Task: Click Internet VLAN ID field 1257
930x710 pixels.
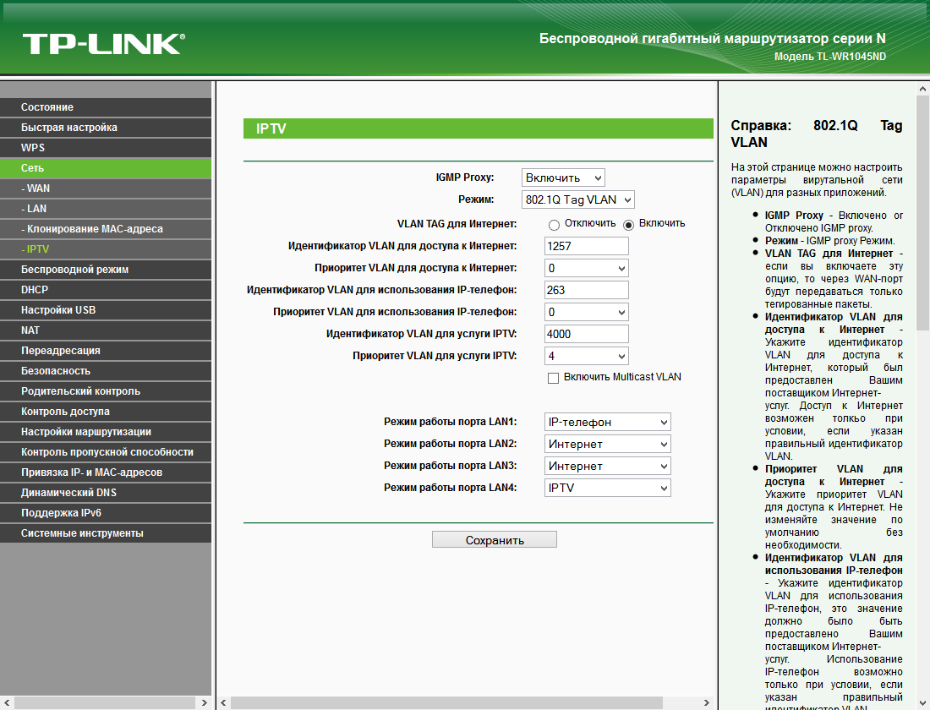Action: pos(587,246)
